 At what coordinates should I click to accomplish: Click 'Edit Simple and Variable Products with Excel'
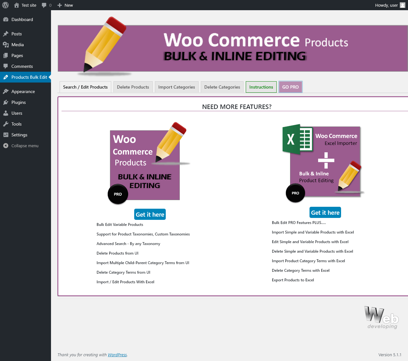point(310,242)
